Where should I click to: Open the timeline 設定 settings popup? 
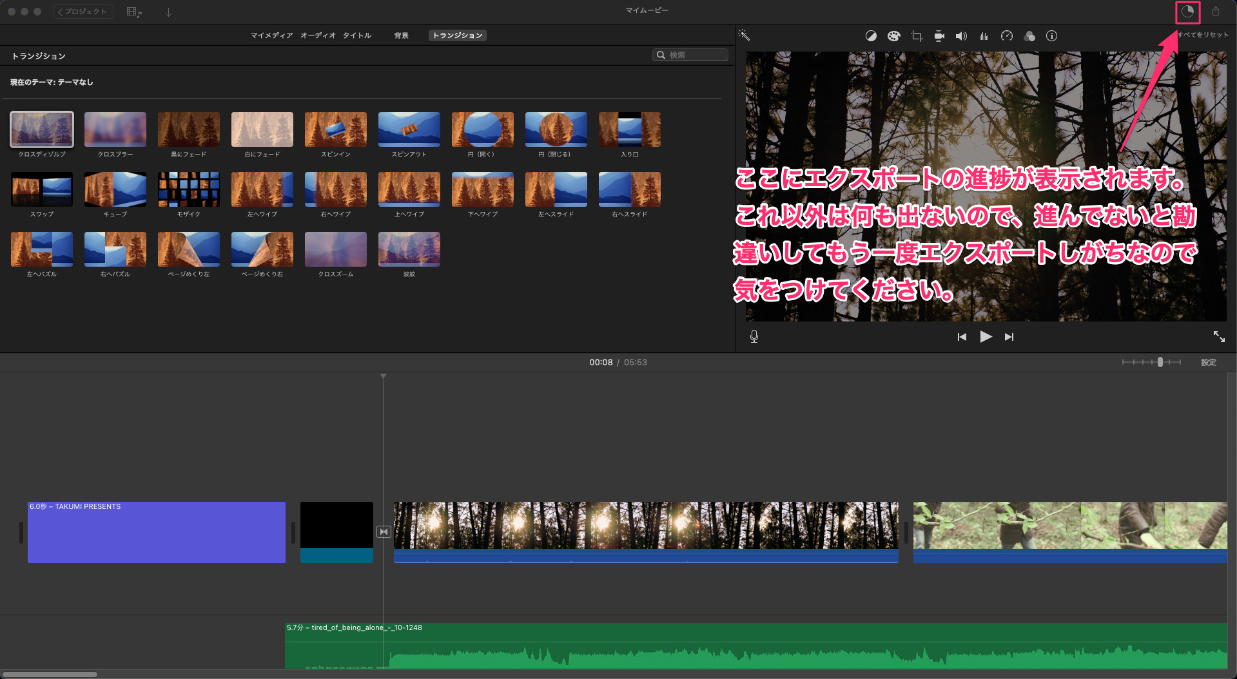(x=1209, y=363)
